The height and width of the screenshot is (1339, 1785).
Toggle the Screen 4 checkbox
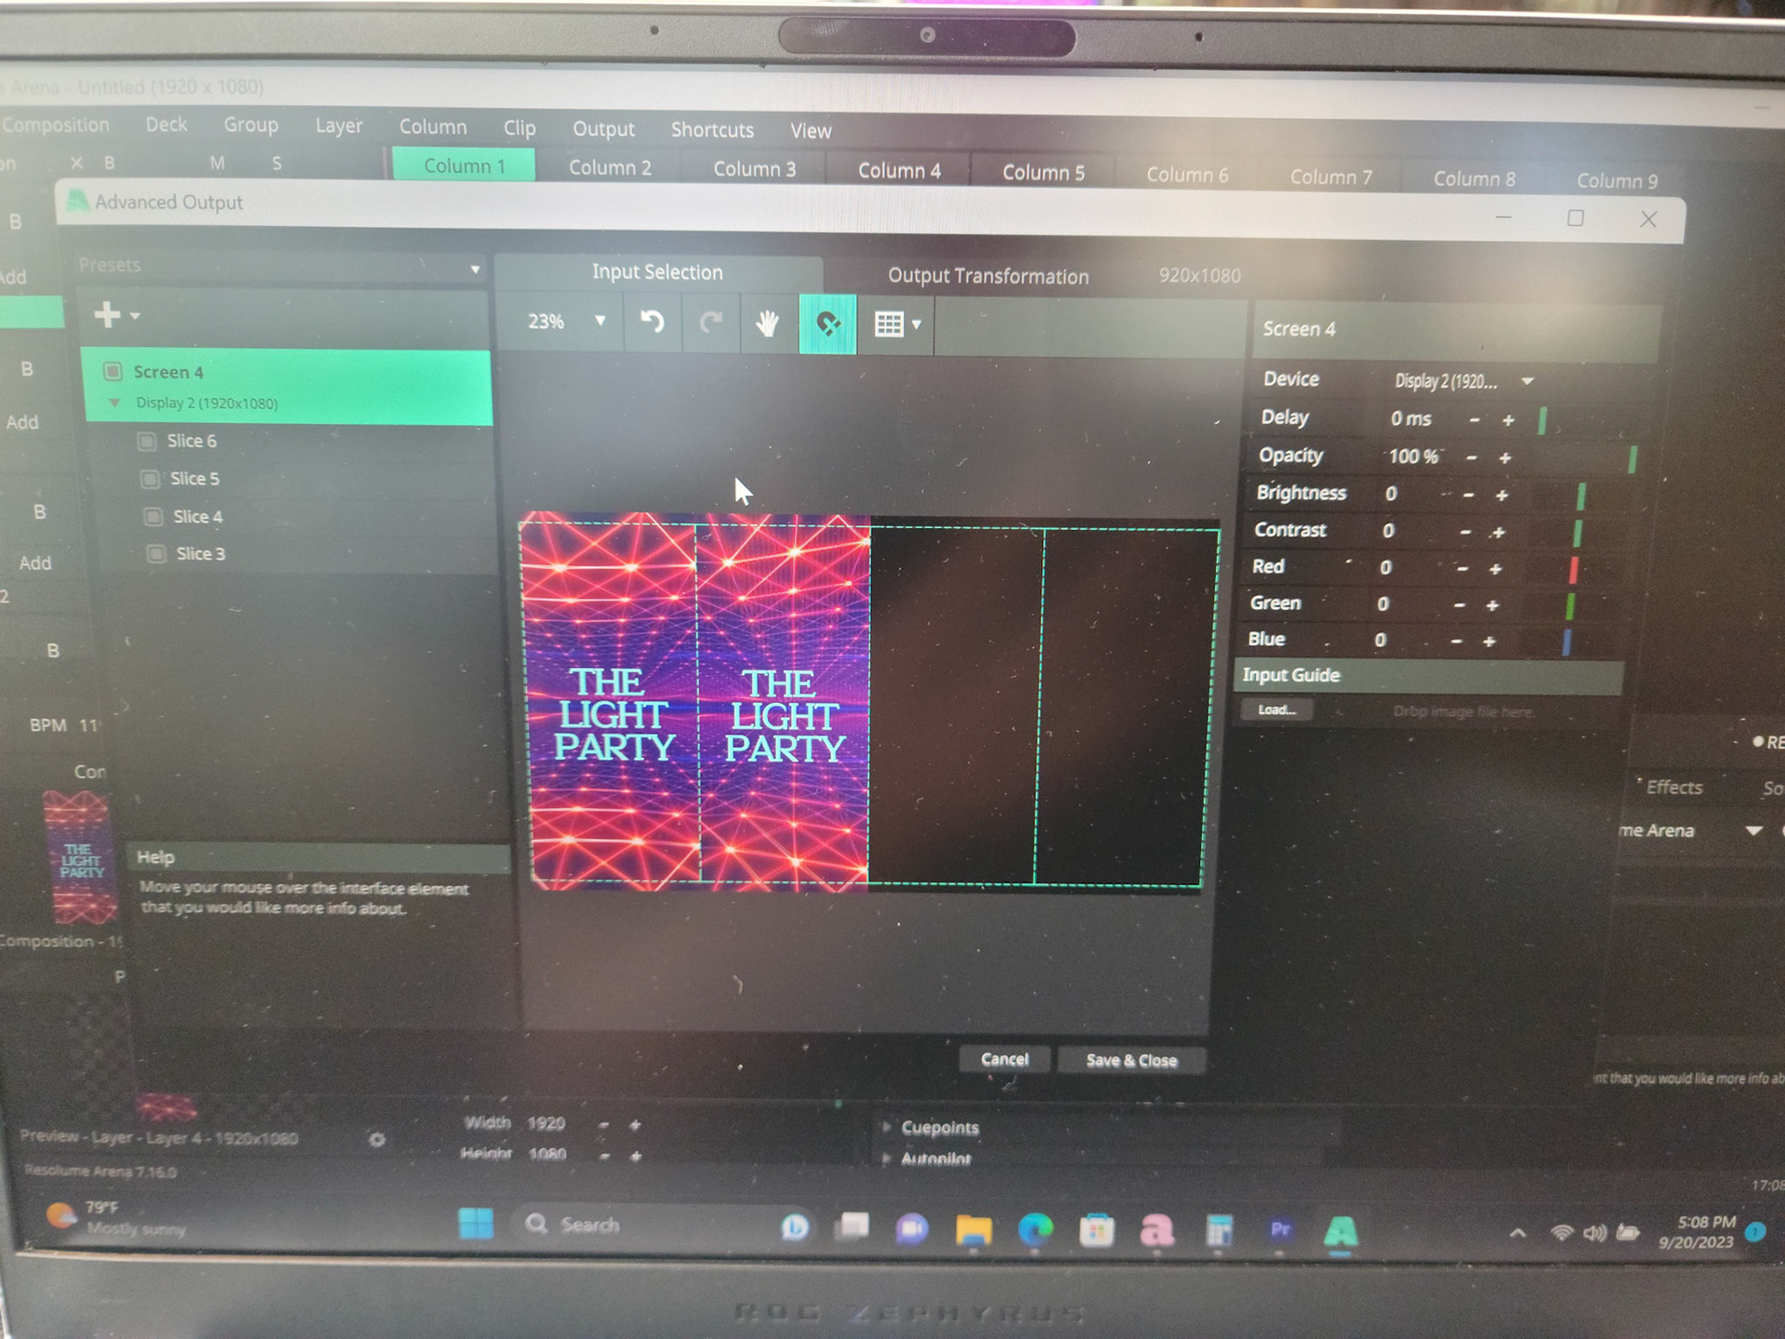point(113,372)
